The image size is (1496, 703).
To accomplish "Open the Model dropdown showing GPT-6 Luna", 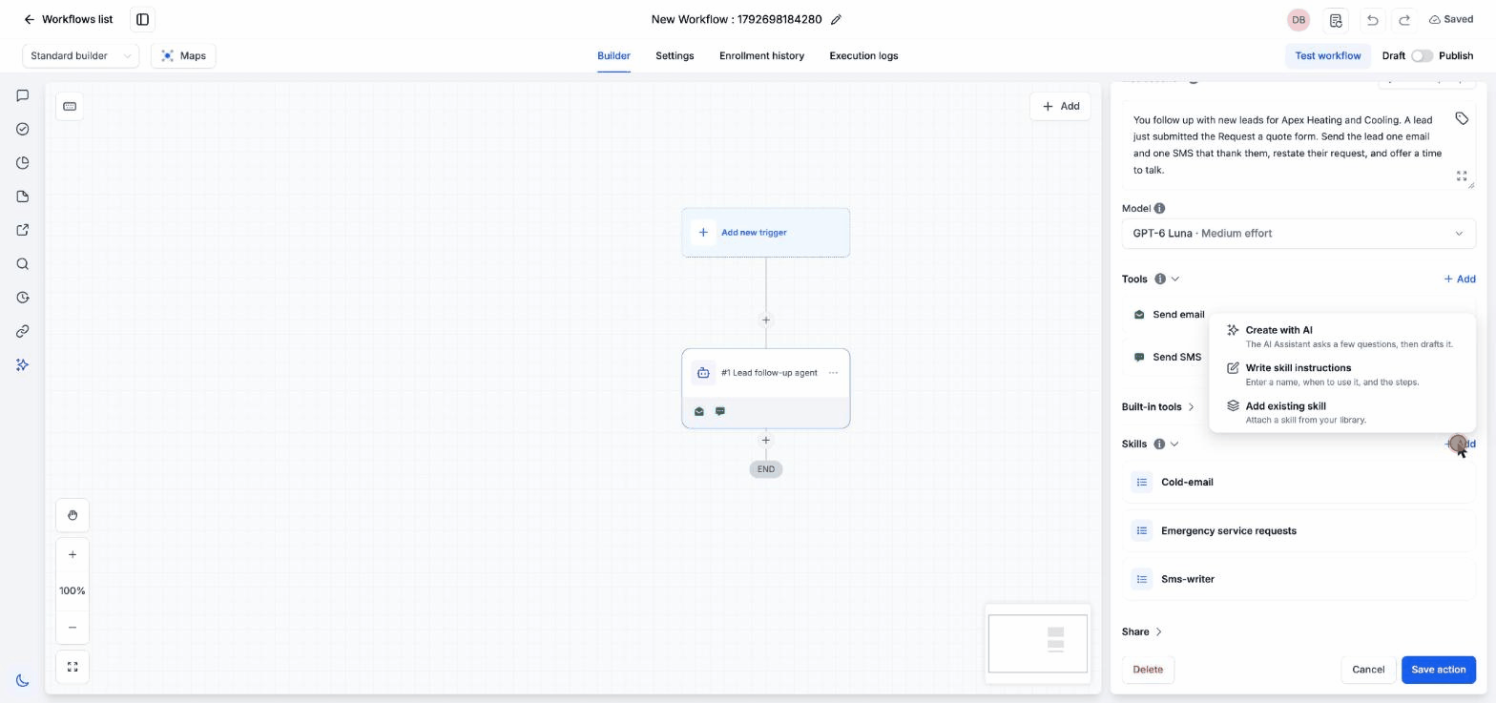I will point(1299,234).
